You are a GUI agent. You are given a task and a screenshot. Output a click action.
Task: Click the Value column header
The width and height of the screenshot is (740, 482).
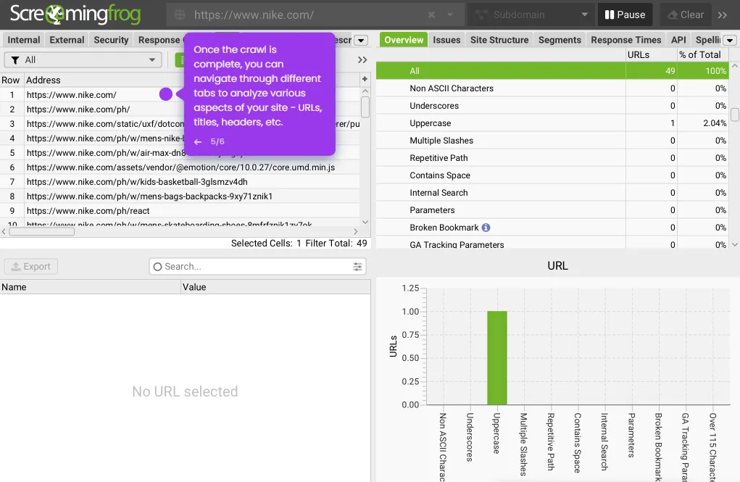click(275, 287)
